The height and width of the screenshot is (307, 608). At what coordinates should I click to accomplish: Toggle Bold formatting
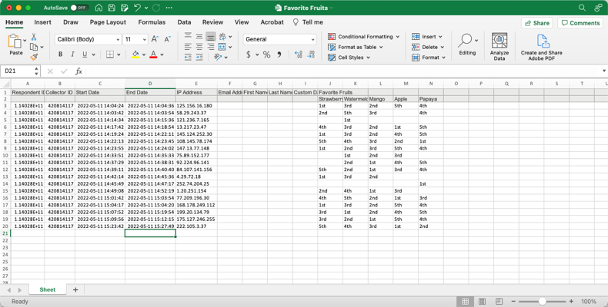click(x=60, y=55)
